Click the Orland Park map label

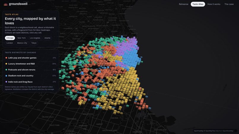49,103
